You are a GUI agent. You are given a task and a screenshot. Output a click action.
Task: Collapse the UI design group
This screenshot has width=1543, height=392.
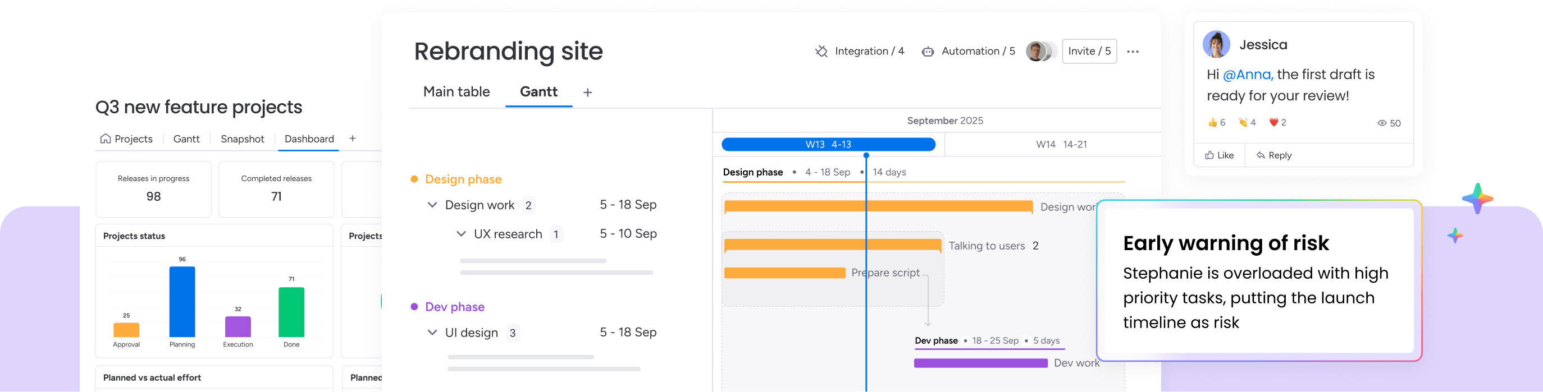432,333
